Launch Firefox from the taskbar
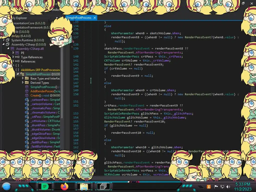Screen dimensions: 256x192 (64, 186)
